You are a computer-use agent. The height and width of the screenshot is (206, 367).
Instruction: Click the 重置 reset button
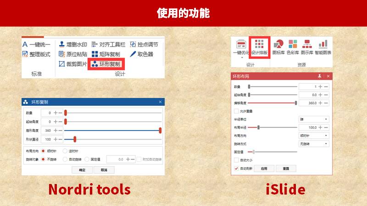click(x=286, y=168)
